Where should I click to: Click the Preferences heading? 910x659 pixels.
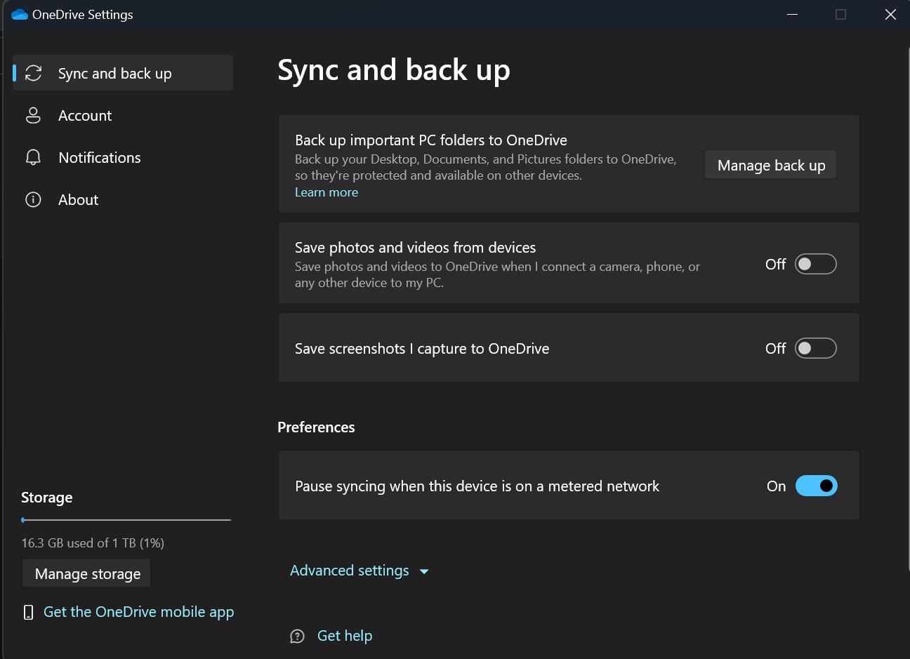pyautogui.click(x=316, y=427)
